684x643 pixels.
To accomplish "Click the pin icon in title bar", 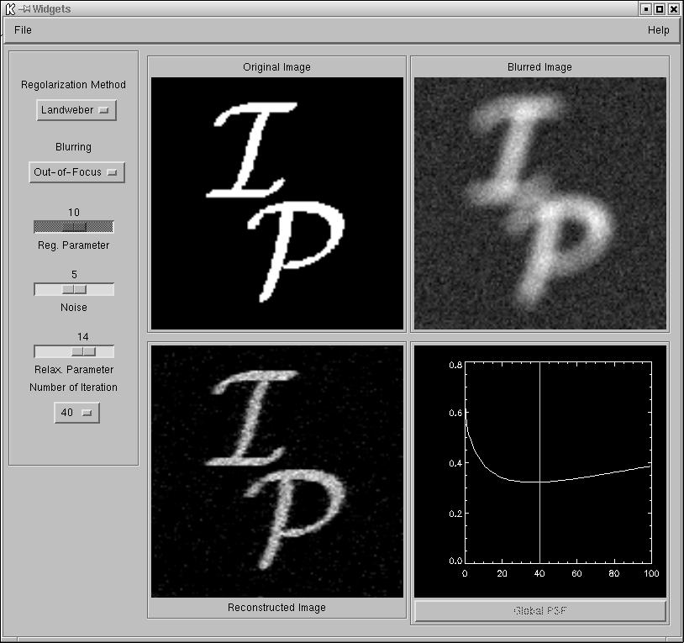I will 24,9.
